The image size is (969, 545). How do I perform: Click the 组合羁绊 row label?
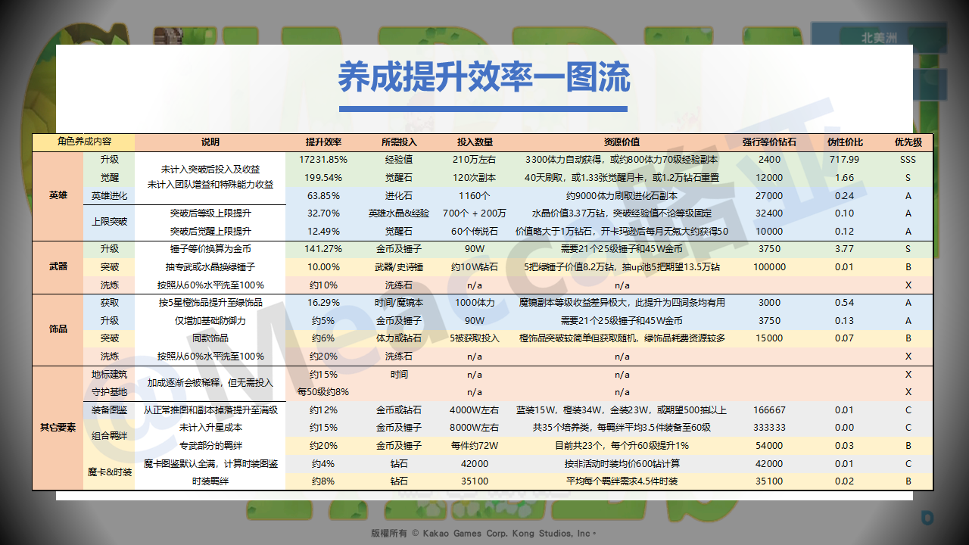click(109, 437)
